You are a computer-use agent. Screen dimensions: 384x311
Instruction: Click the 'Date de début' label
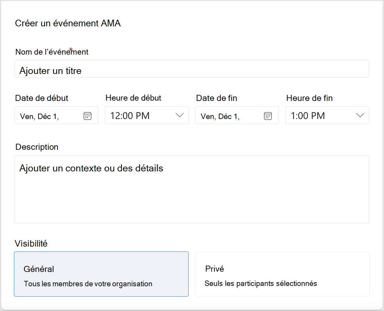tap(42, 98)
